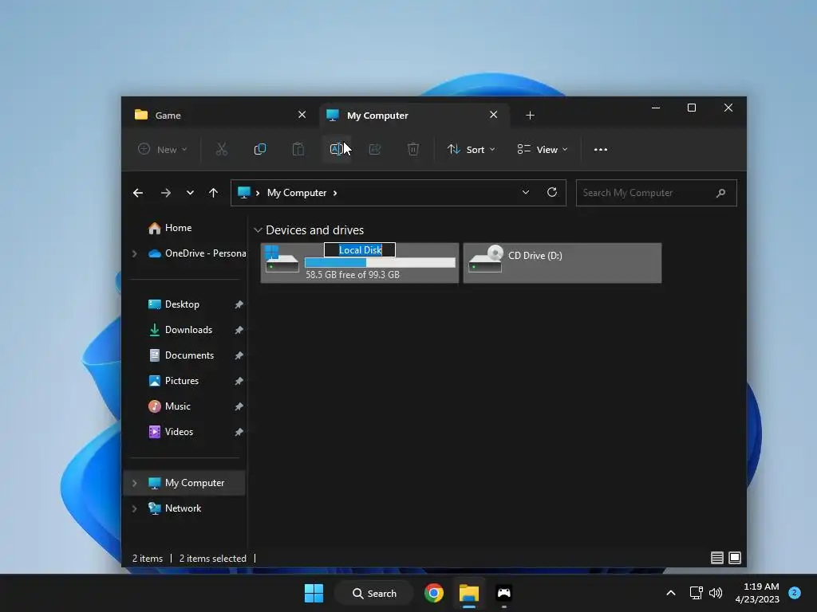
Task: Expand address bar history dropdown
Action: tap(526, 192)
